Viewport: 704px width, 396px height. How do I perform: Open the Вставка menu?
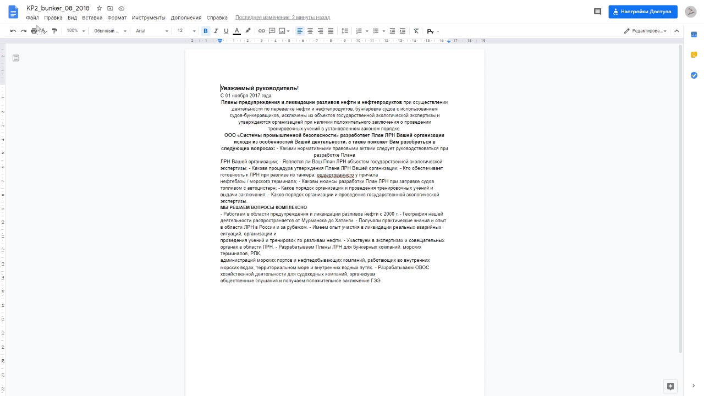coord(92,18)
